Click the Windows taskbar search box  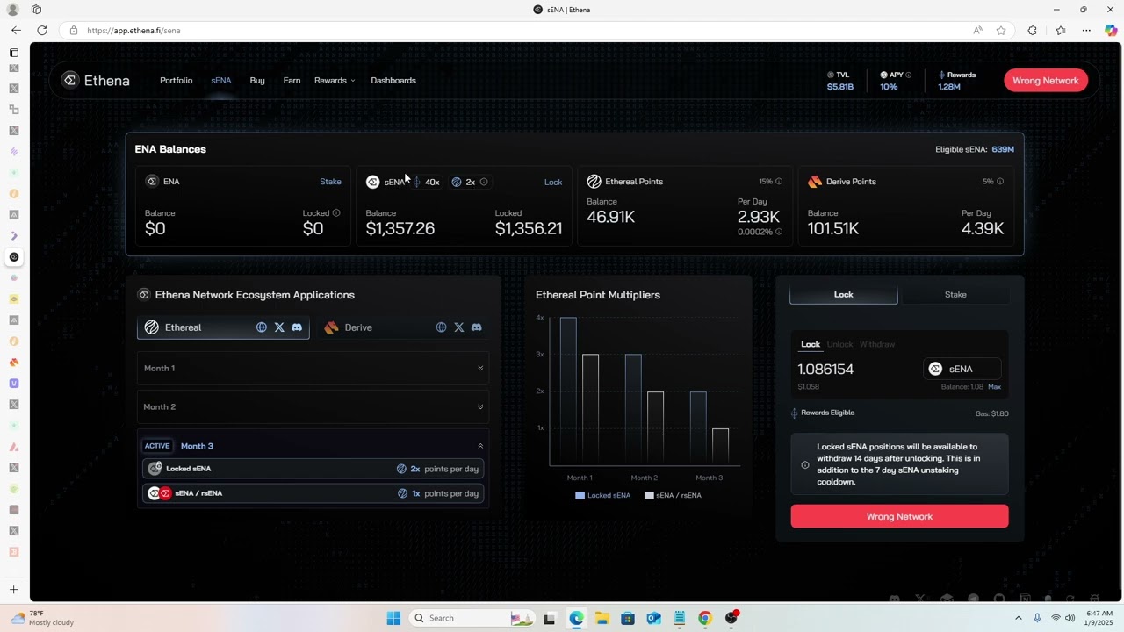point(471,618)
